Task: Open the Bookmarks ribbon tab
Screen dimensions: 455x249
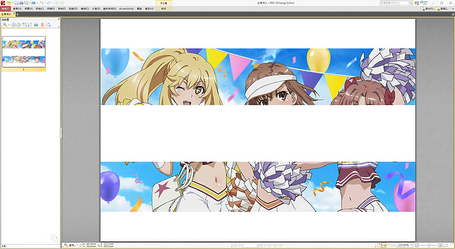Action: [139, 9]
